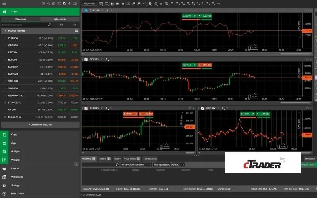Open the Copy section icon
317x198 pixels.
[4, 135]
